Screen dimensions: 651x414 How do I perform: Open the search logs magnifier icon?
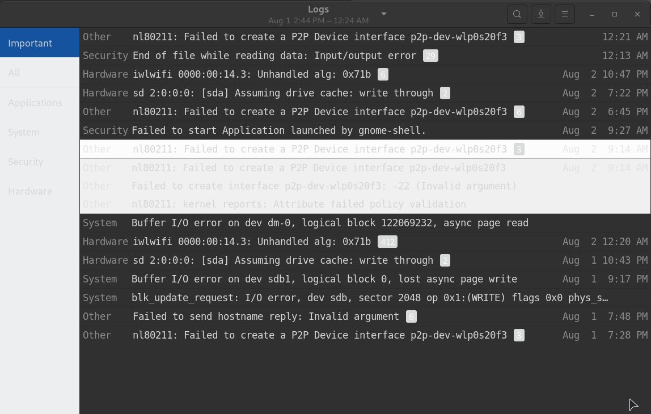pos(517,14)
